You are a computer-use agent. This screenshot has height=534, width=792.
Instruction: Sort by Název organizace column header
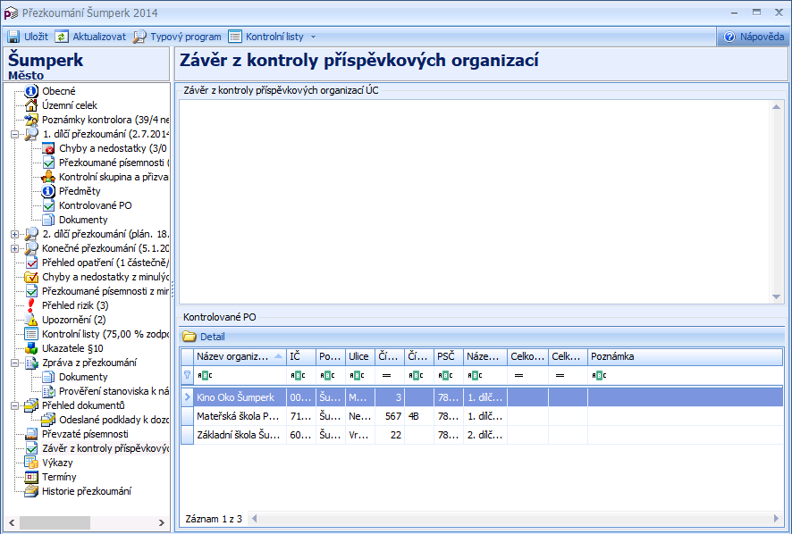(240, 356)
